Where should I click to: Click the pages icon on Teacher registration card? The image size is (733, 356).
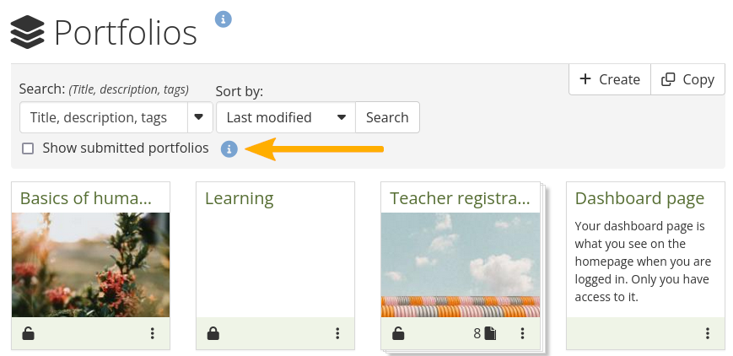(x=490, y=333)
